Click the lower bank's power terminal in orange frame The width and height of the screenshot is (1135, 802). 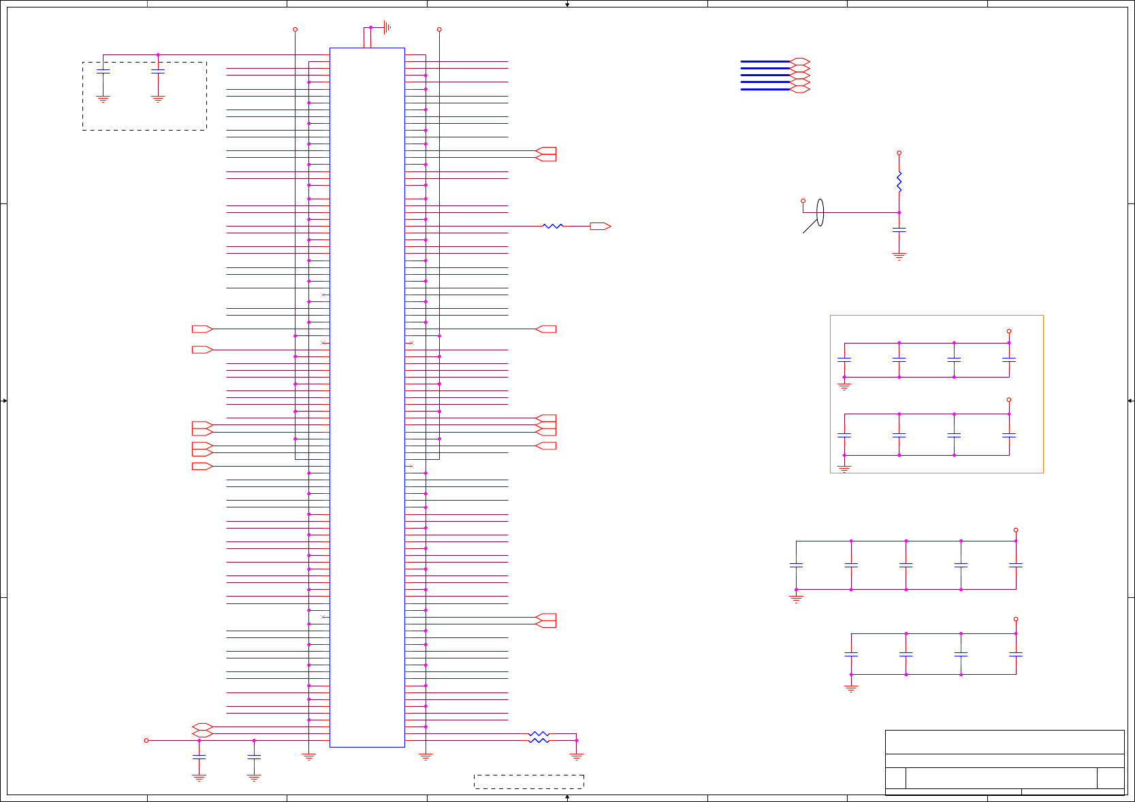click(x=1009, y=400)
